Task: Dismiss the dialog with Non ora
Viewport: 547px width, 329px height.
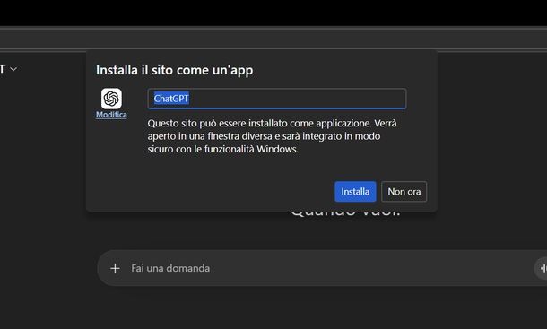Action: [x=404, y=192]
